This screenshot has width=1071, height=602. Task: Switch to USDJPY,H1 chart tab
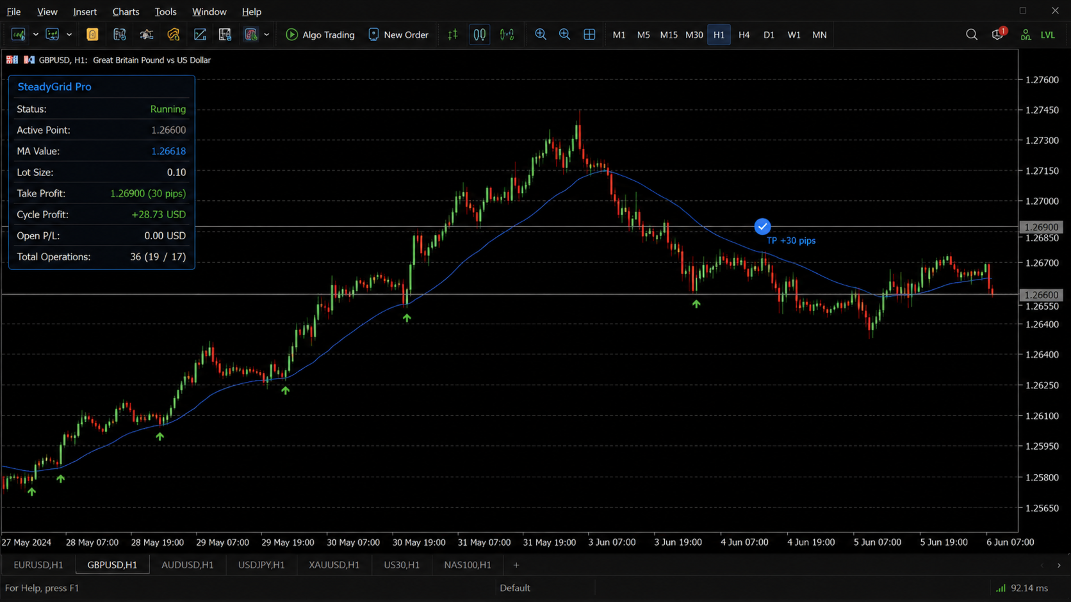click(261, 565)
